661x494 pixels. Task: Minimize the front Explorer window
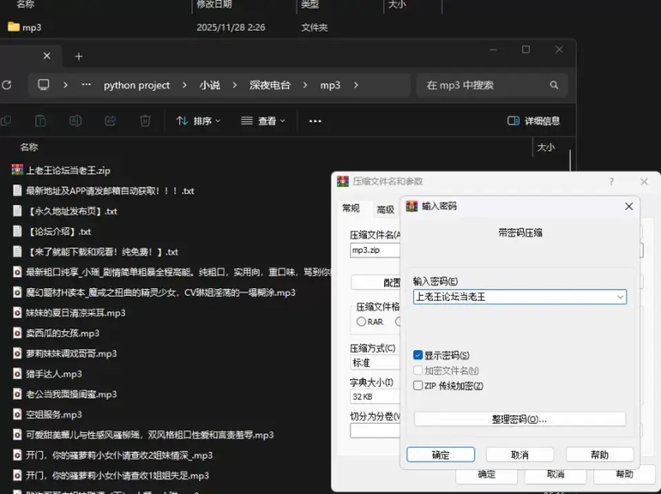pyautogui.click(x=493, y=50)
